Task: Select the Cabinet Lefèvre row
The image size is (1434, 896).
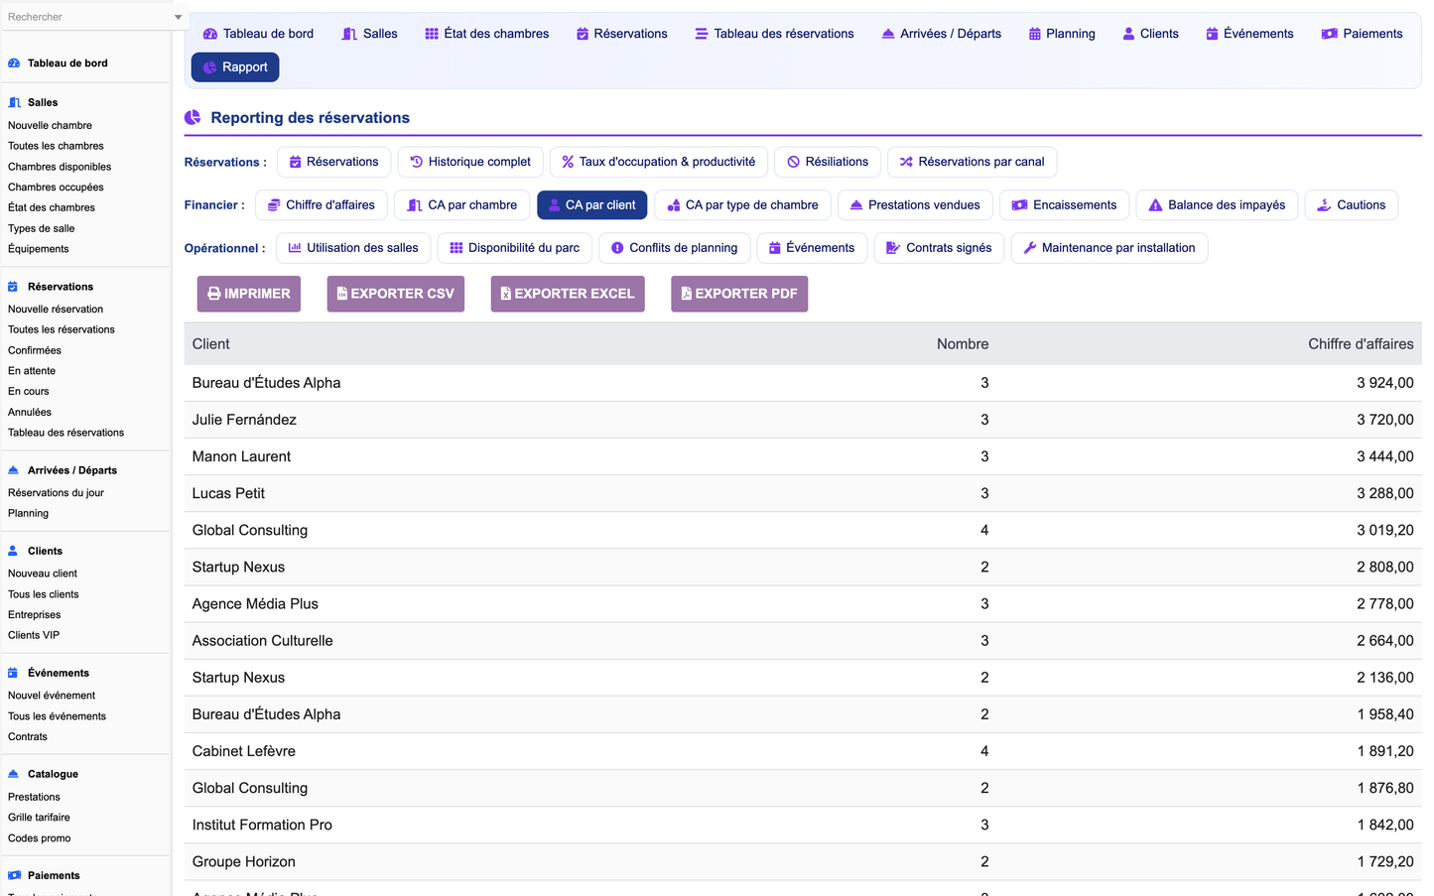Action: pyautogui.click(x=803, y=751)
